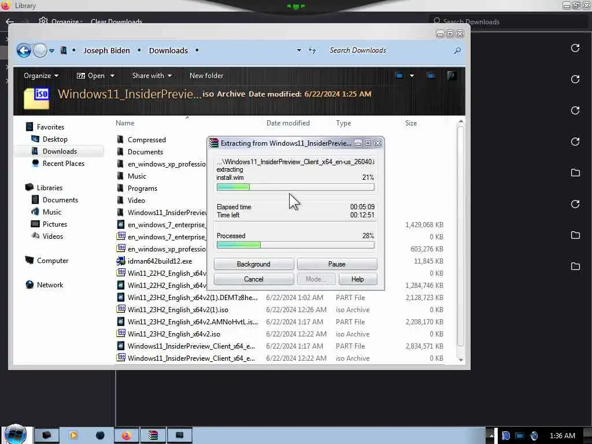Click Pause button in extraction dialog
The width and height of the screenshot is (592, 444).
point(337,264)
